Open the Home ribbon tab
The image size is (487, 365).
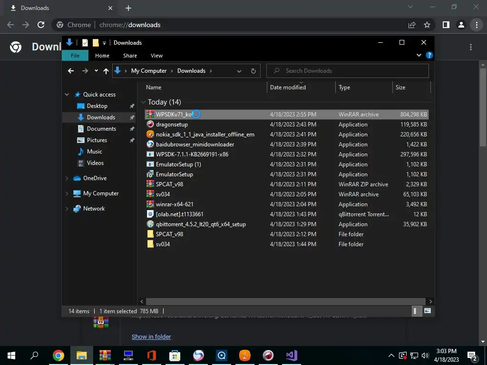click(x=102, y=56)
